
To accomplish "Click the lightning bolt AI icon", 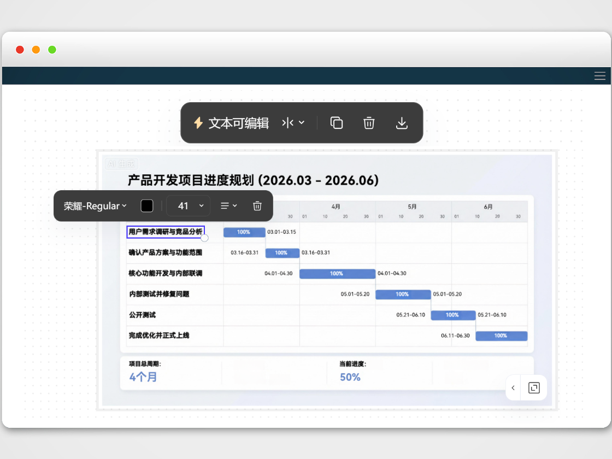I will [x=197, y=123].
